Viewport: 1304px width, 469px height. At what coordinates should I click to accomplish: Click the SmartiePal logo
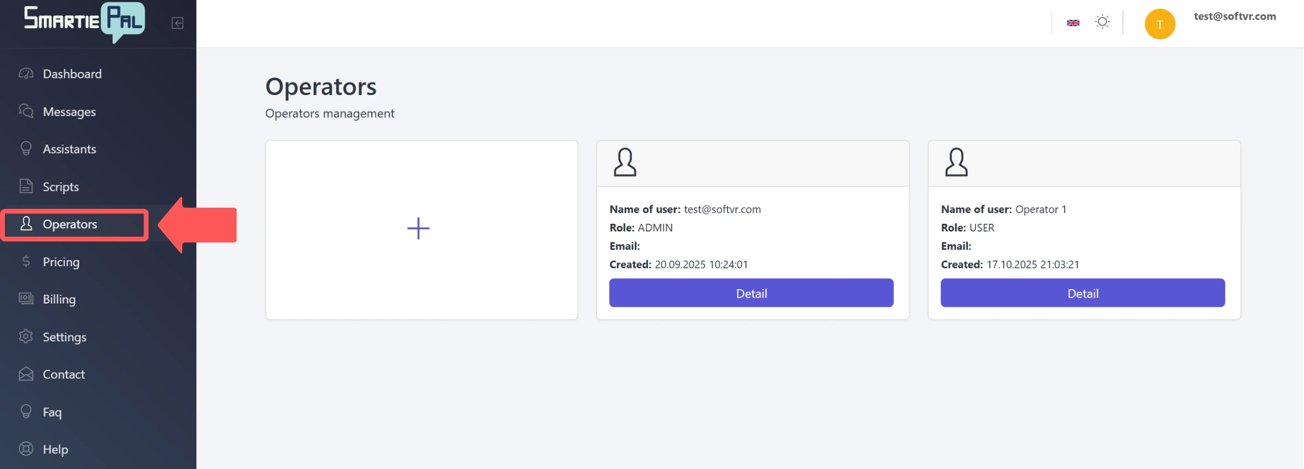(84, 22)
